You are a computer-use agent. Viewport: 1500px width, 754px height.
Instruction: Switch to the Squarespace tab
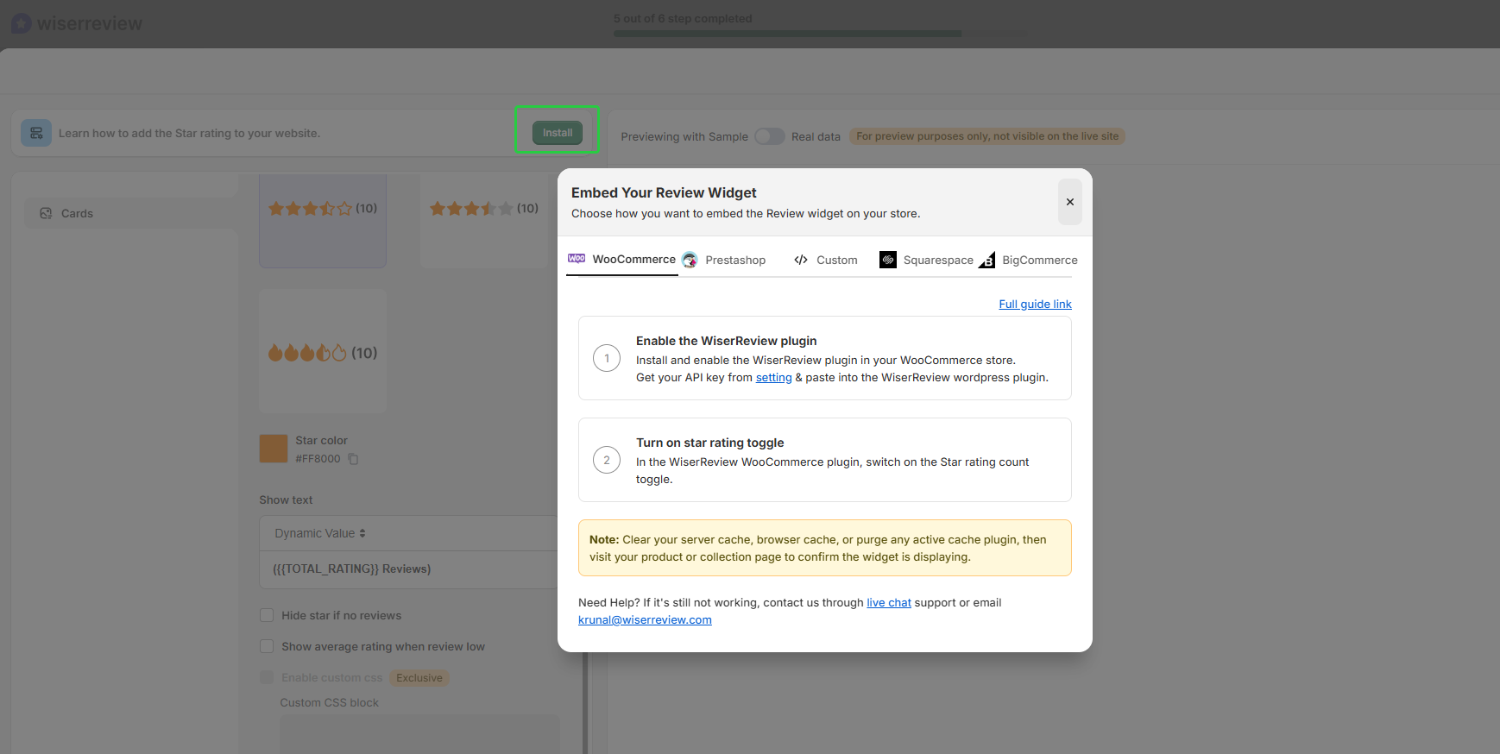tap(926, 260)
